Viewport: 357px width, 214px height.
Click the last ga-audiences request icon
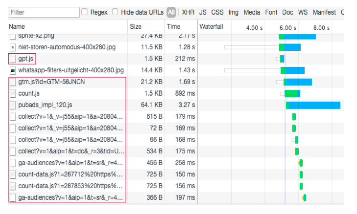(13, 197)
